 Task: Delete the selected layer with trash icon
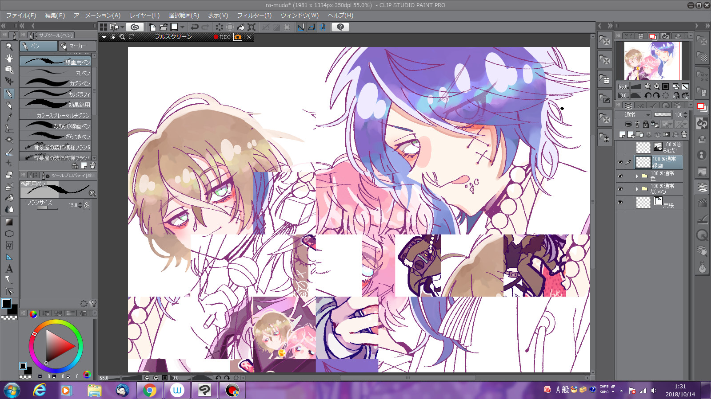pyautogui.click(x=684, y=134)
